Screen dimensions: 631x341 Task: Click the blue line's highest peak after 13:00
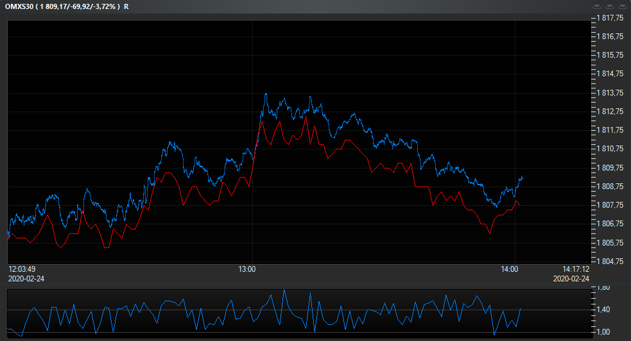[x=266, y=94]
